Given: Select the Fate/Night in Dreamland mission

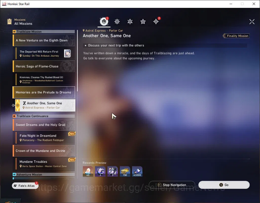Looking at the screenshot, I should (x=45, y=138).
